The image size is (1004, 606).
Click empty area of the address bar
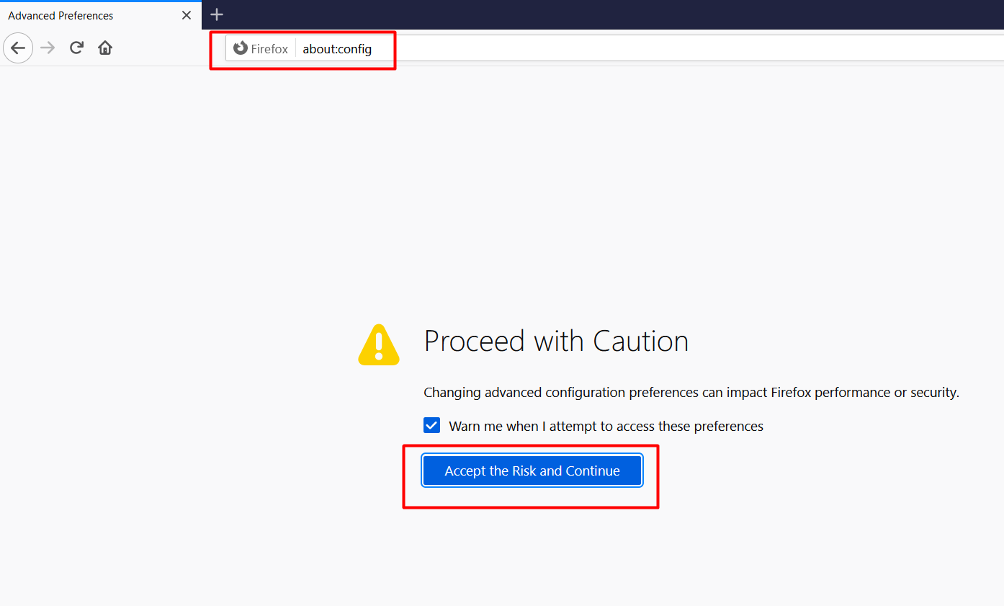(684, 49)
